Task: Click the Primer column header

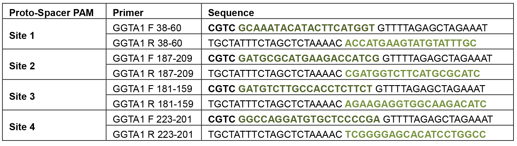Action: click(x=128, y=13)
